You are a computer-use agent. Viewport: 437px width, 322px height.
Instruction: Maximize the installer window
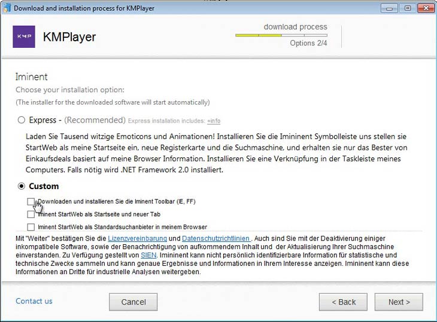408,8
